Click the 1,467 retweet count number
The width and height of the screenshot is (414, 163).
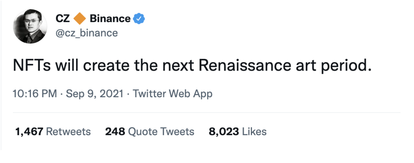(29, 131)
